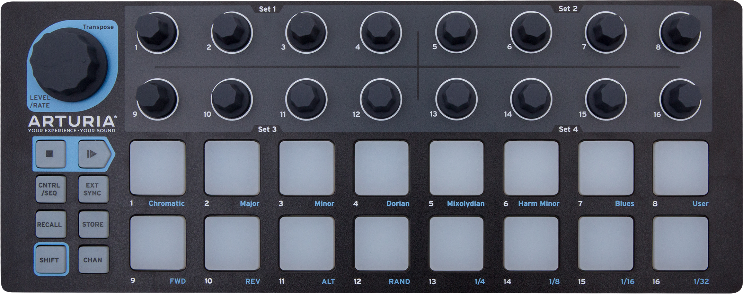Click encoder knob 3
The height and width of the screenshot is (294, 743).
306,32
